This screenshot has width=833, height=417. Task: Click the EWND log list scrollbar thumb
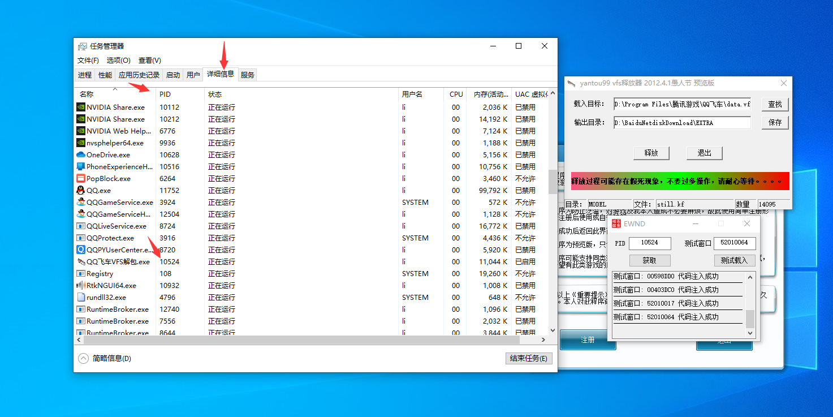pos(750,319)
